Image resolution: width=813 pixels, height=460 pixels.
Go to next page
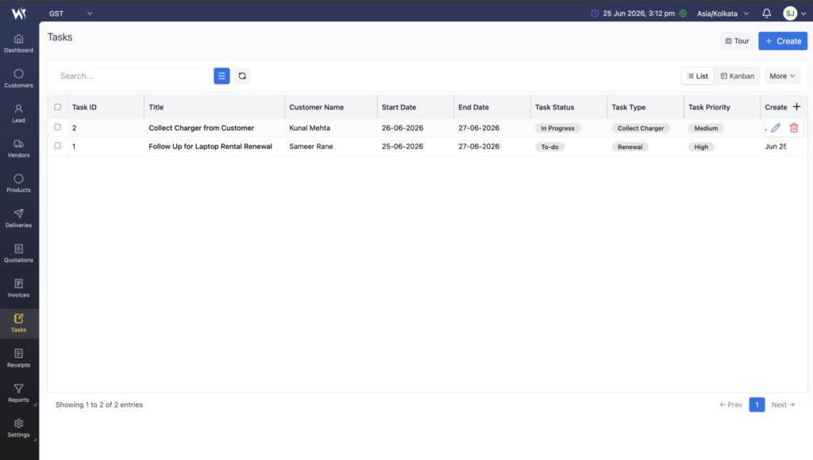tap(783, 404)
